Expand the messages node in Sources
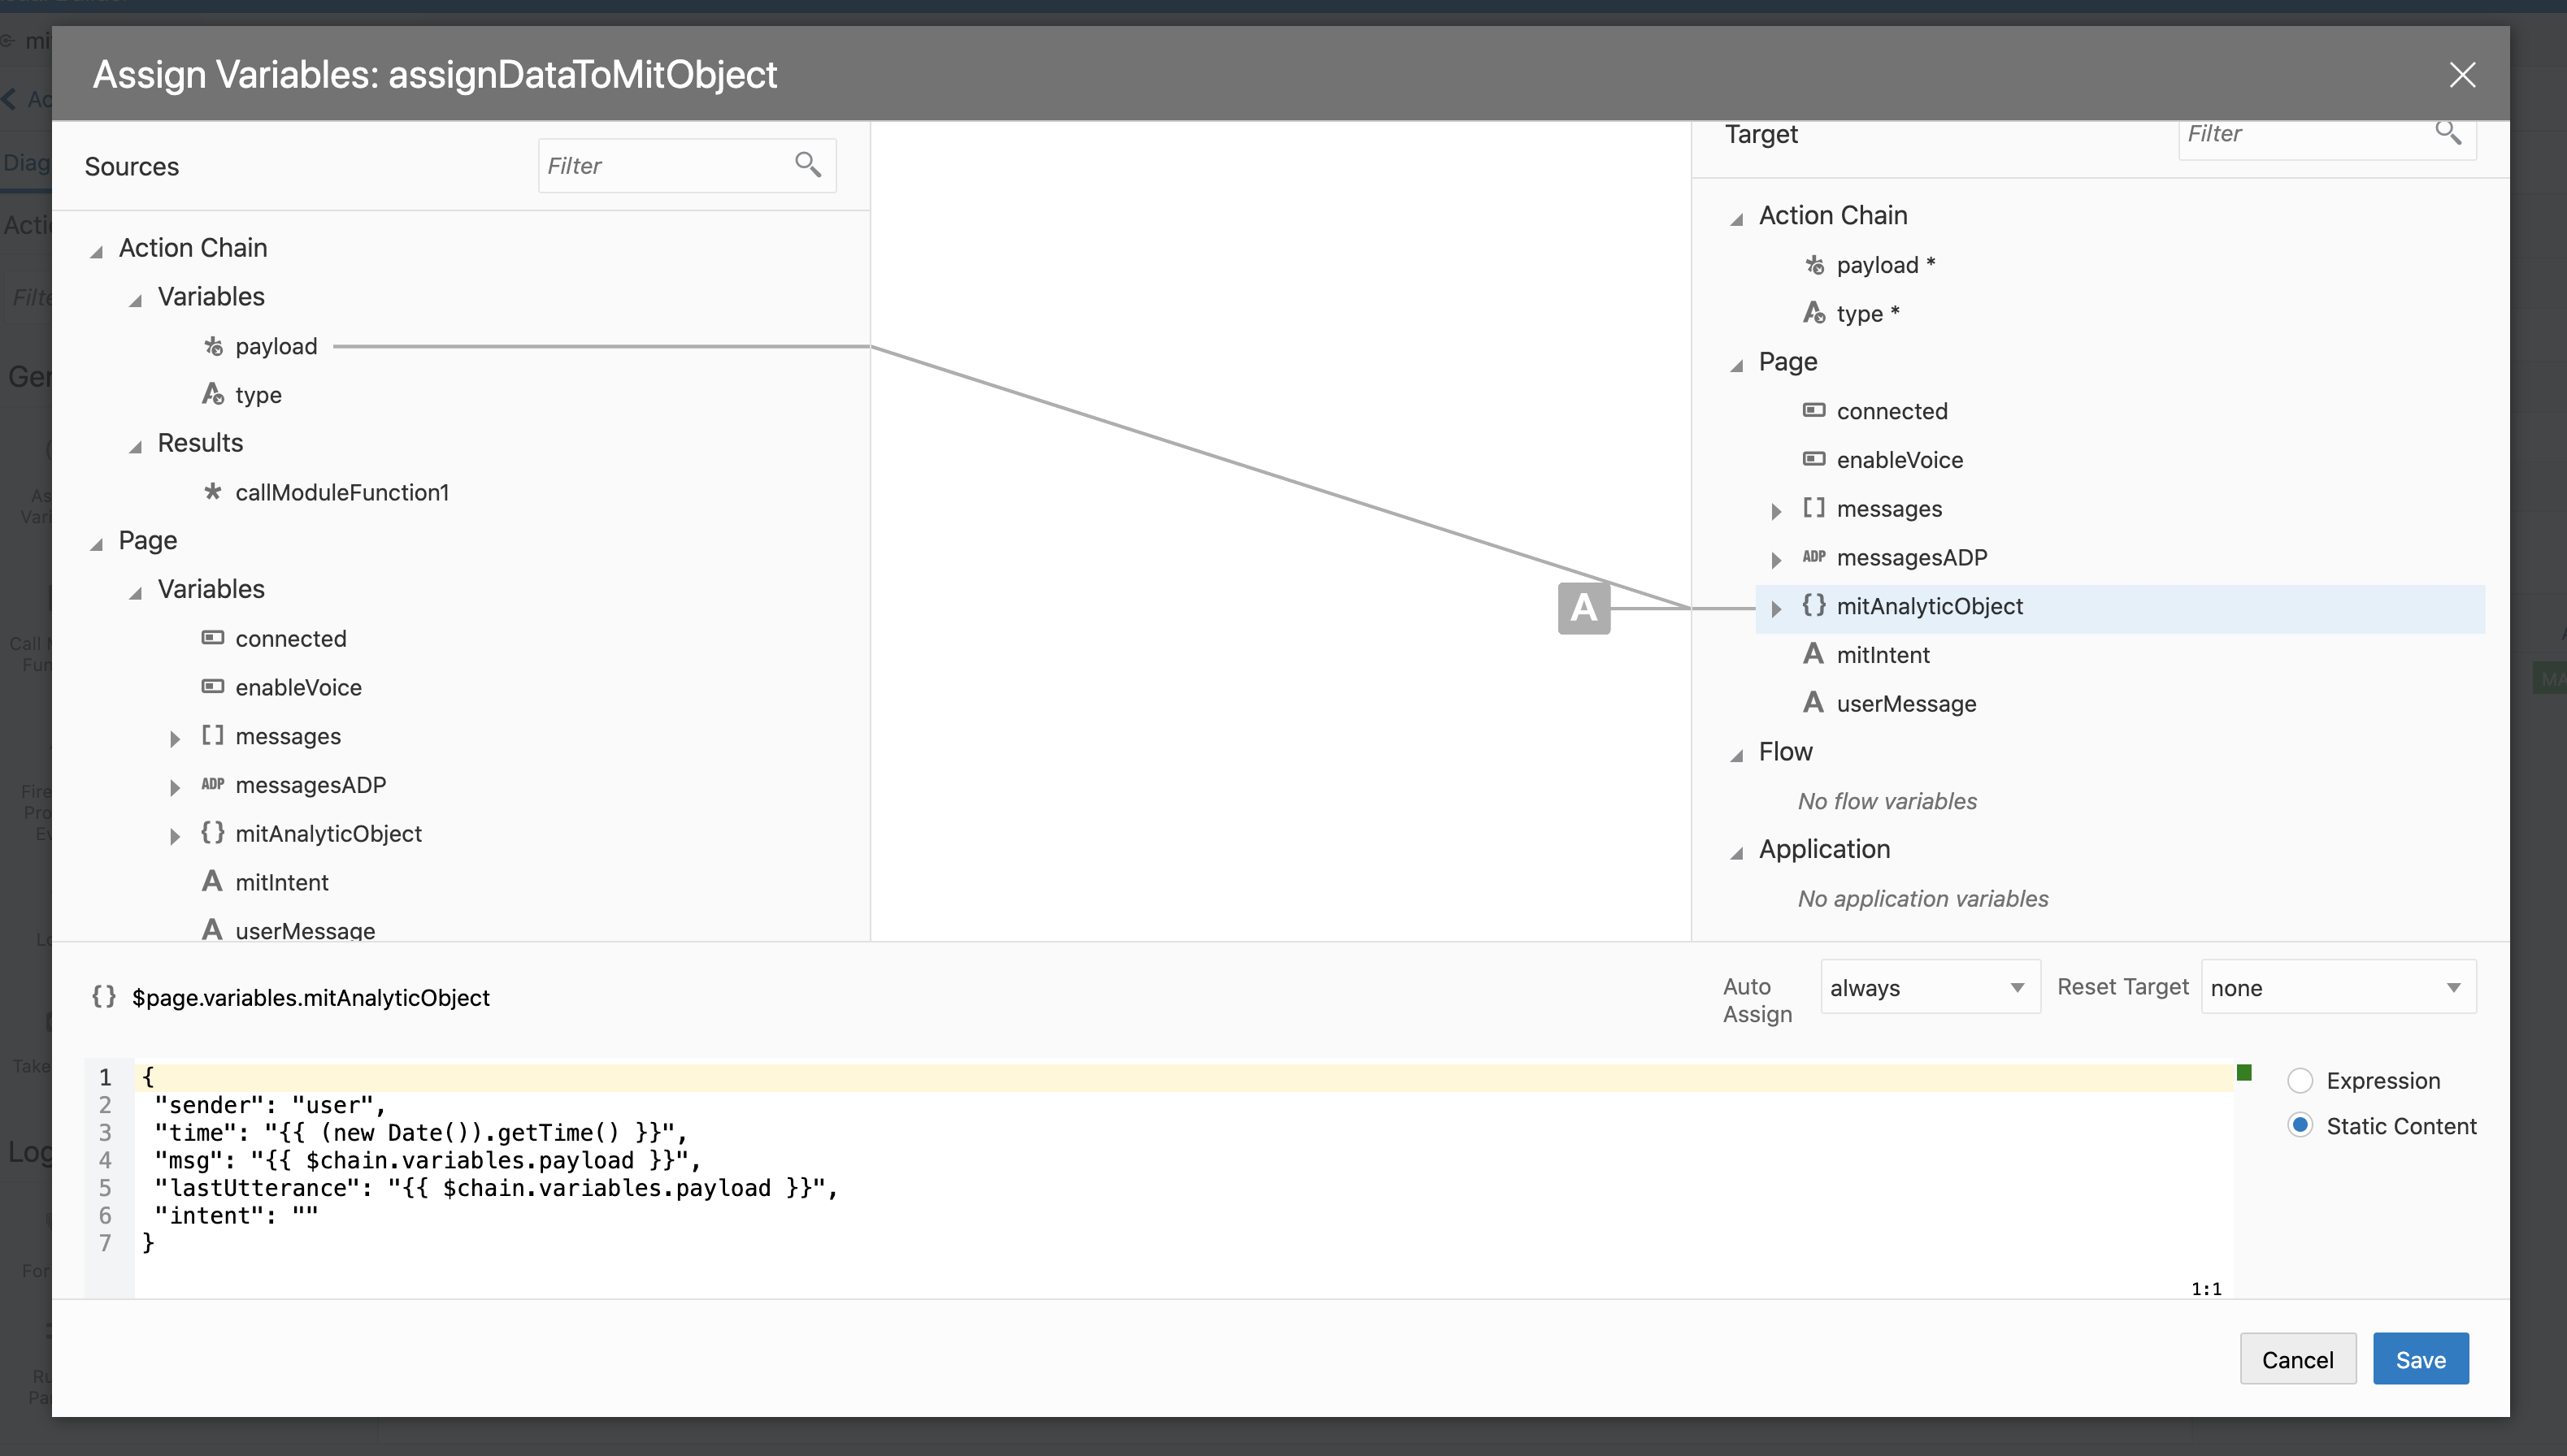 174,738
